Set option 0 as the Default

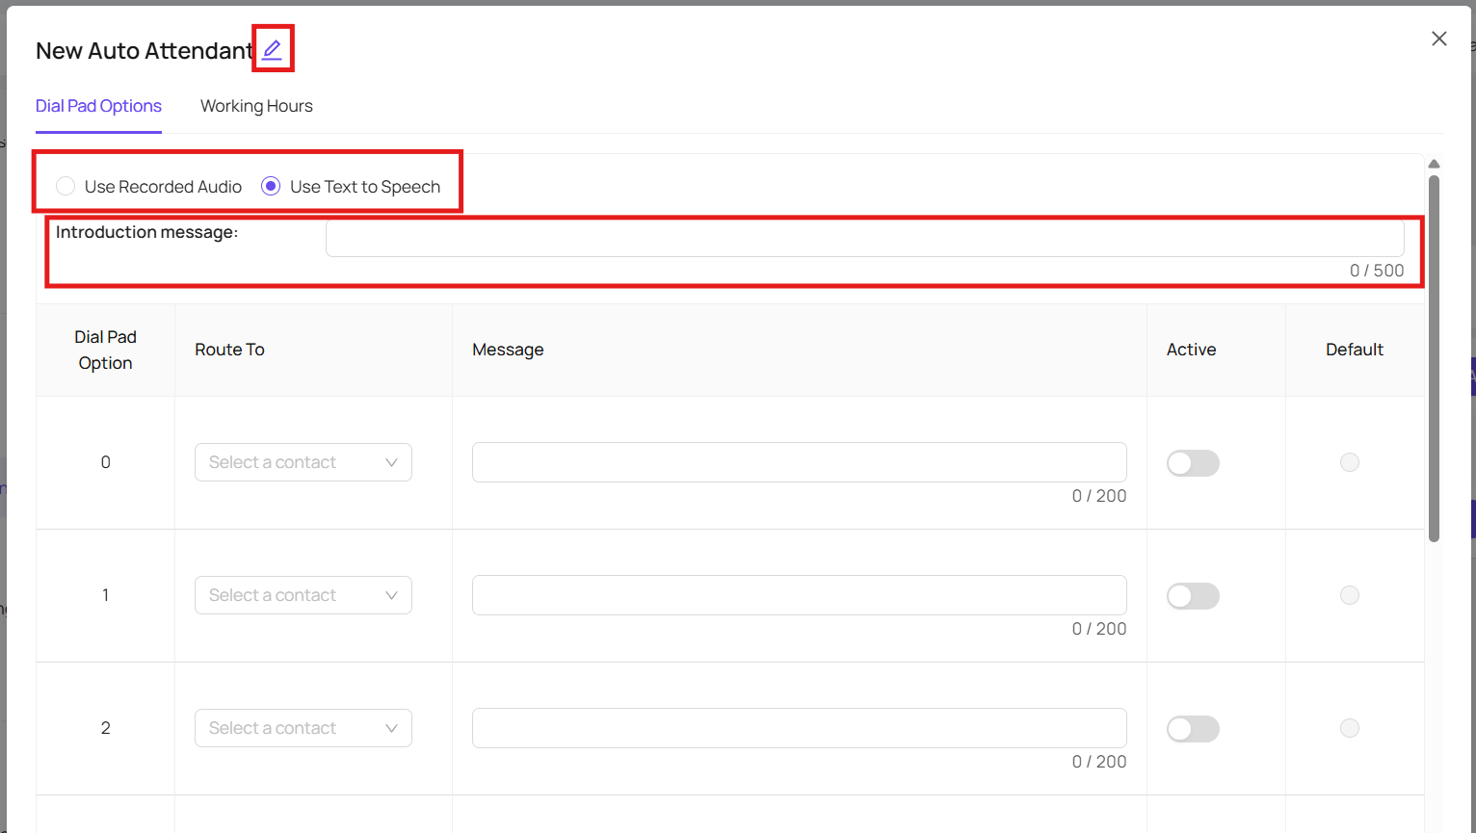click(1350, 462)
